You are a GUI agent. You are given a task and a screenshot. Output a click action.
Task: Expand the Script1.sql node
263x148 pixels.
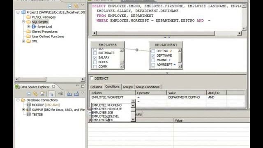(29, 26)
